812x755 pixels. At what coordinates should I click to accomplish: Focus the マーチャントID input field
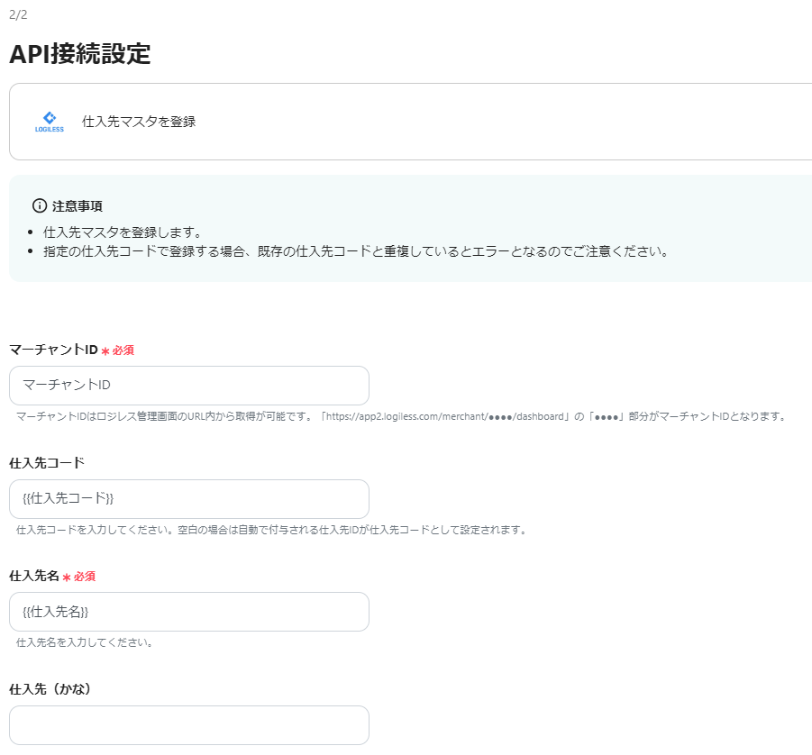[x=189, y=386]
